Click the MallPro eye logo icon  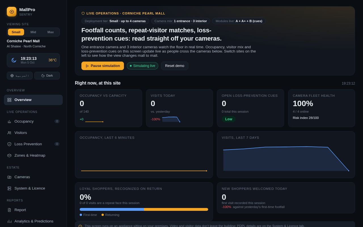pos(12,12)
